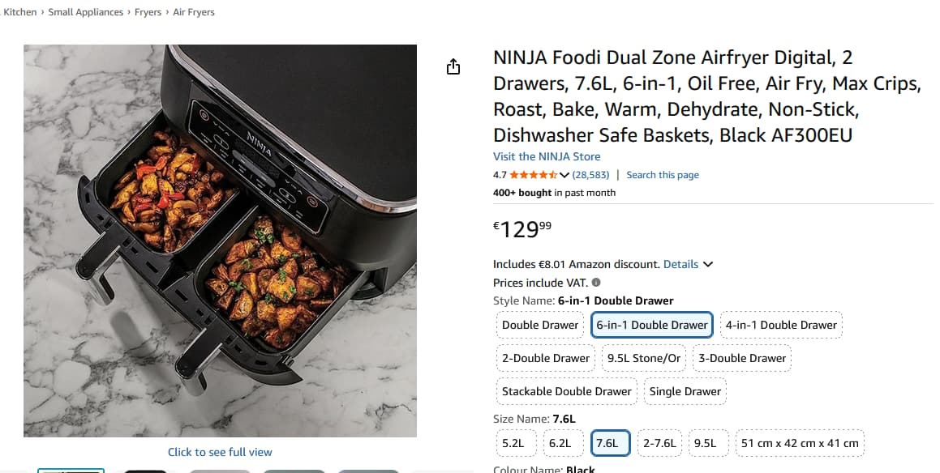
Task: Open the Small Appliances breadcrumb
Action: (x=86, y=12)
